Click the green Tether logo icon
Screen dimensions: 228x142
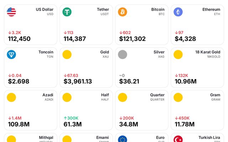(x=67, y=12)
